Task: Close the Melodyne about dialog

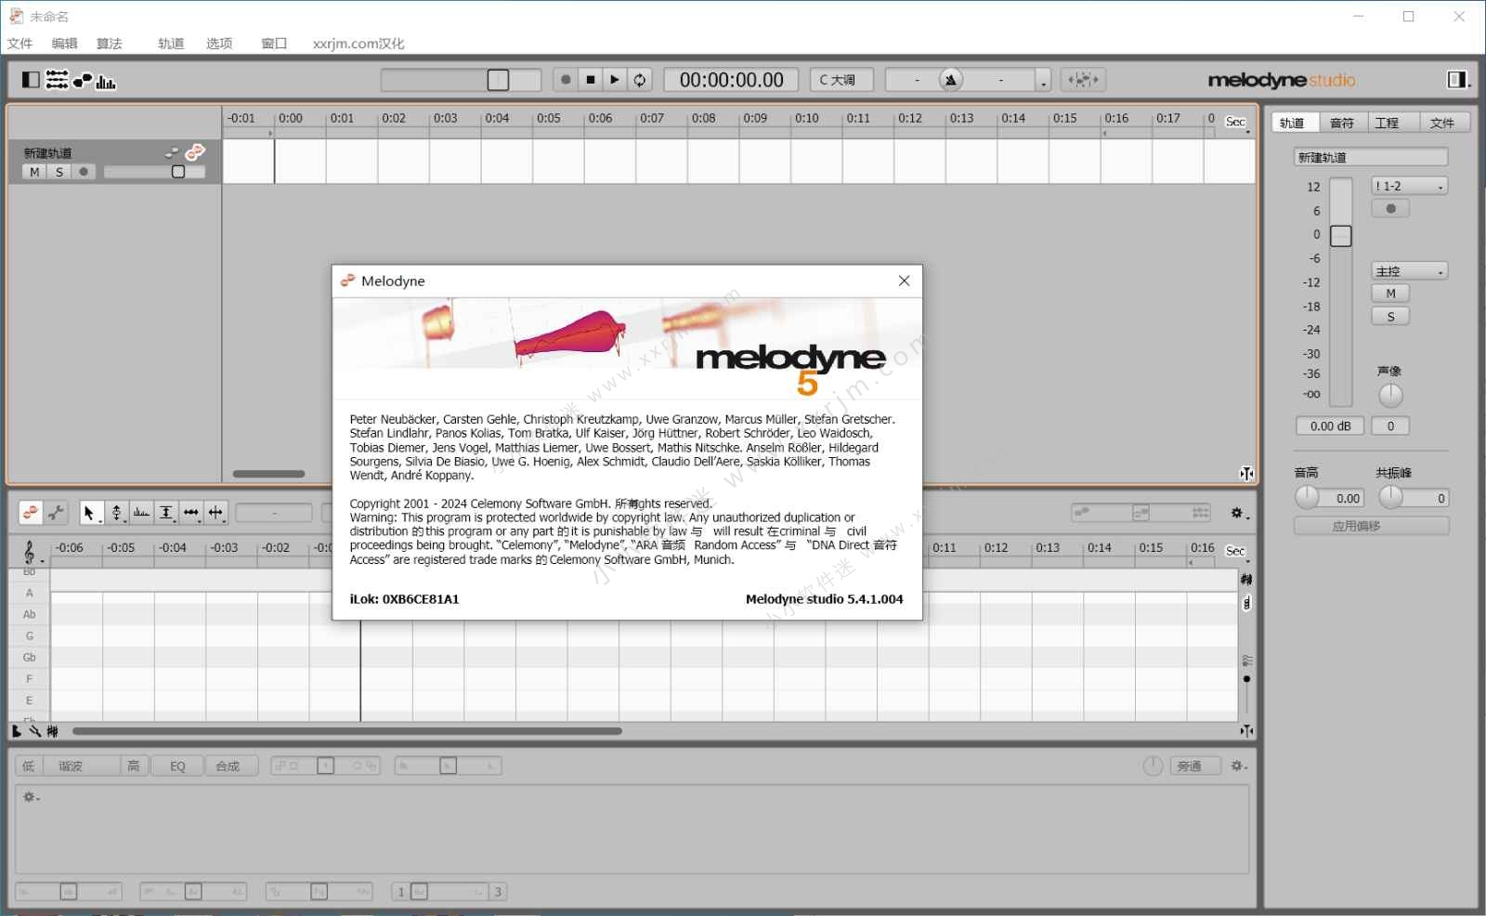Action: point(904,281)
